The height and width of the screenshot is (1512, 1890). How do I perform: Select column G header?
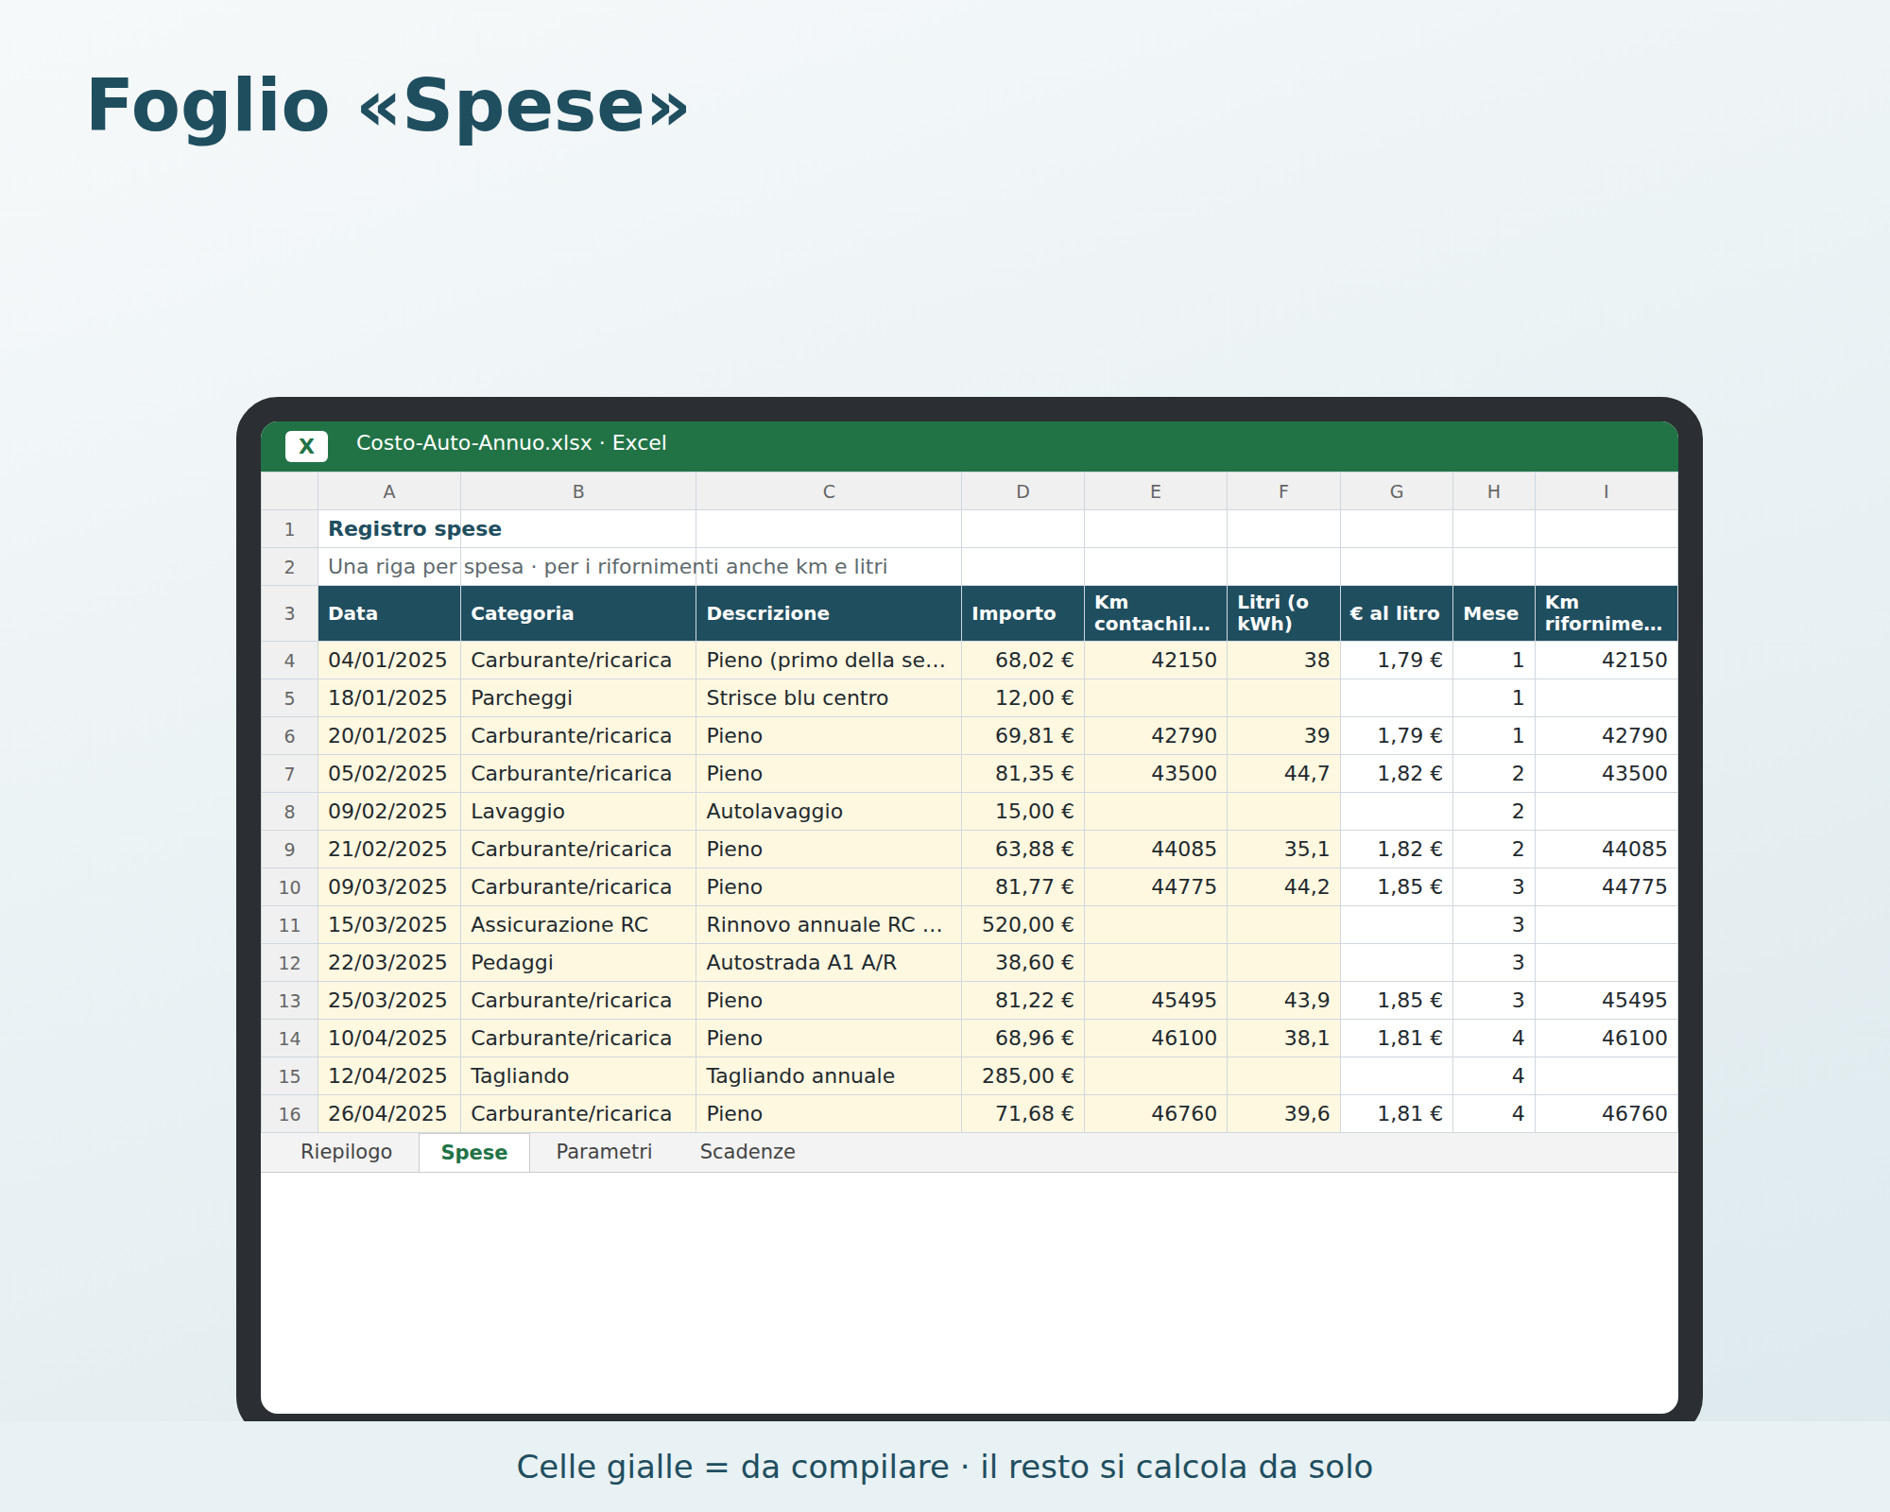1397,491
